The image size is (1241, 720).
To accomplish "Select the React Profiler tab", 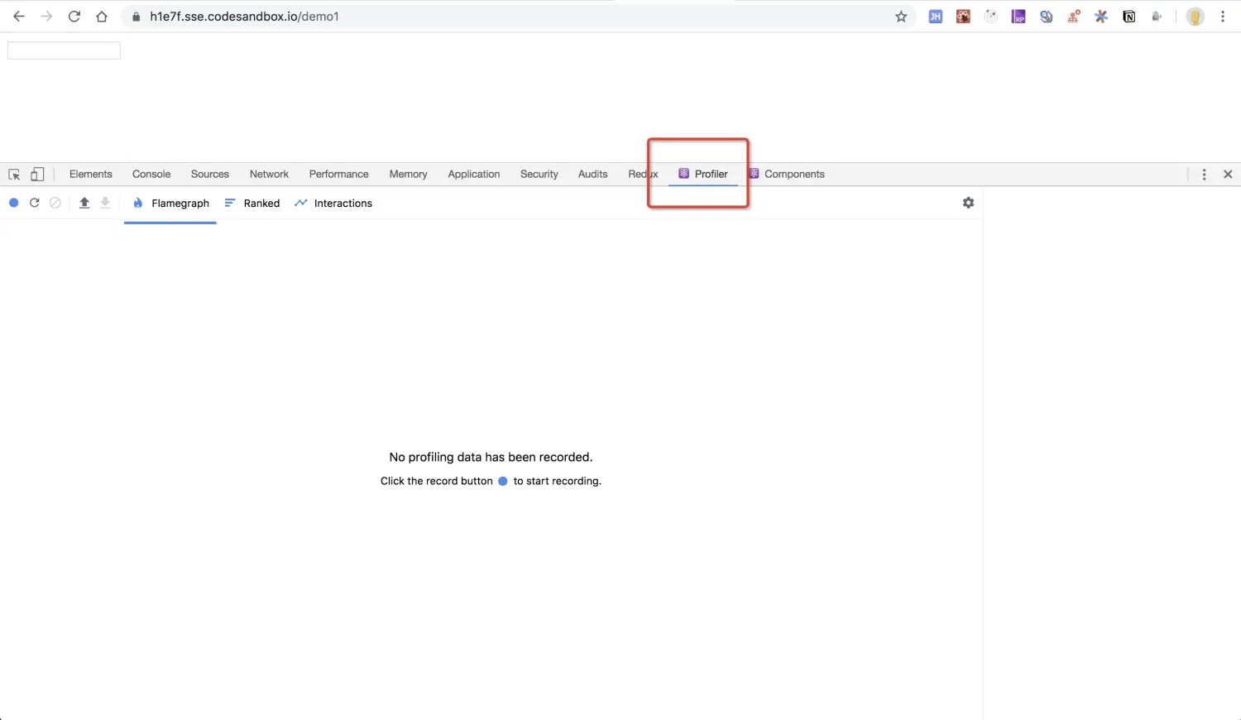I will [x=703, y=175].
